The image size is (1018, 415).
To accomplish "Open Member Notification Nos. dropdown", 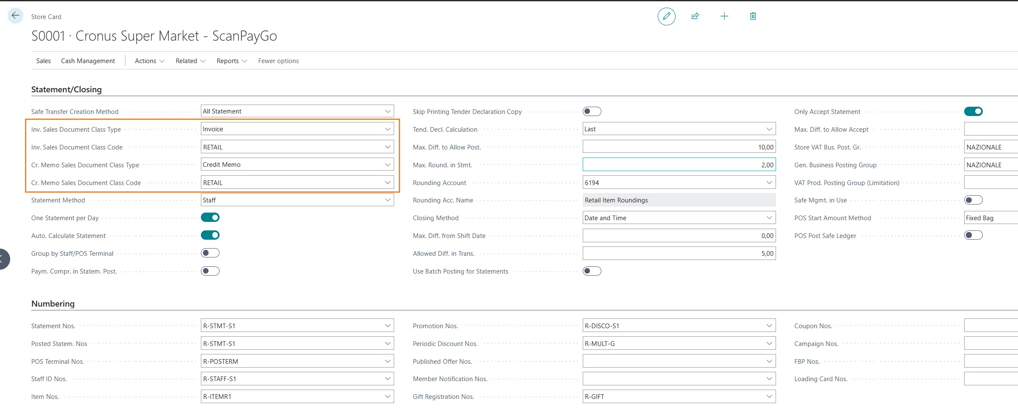I will (x=769, y=379).
